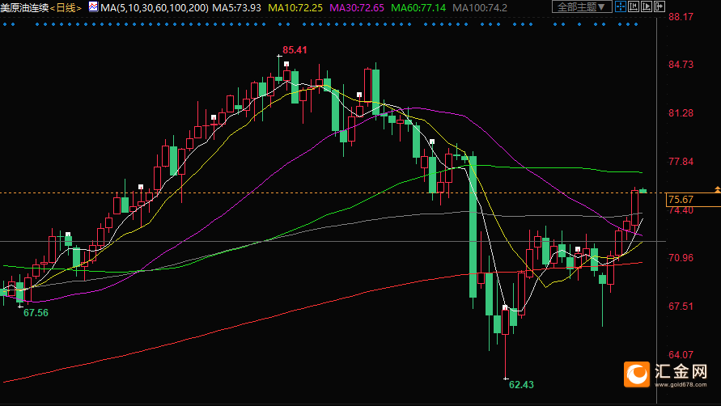Click the 67.51 axis price label
Screen dimensions: 721x406
click(681, 307)
